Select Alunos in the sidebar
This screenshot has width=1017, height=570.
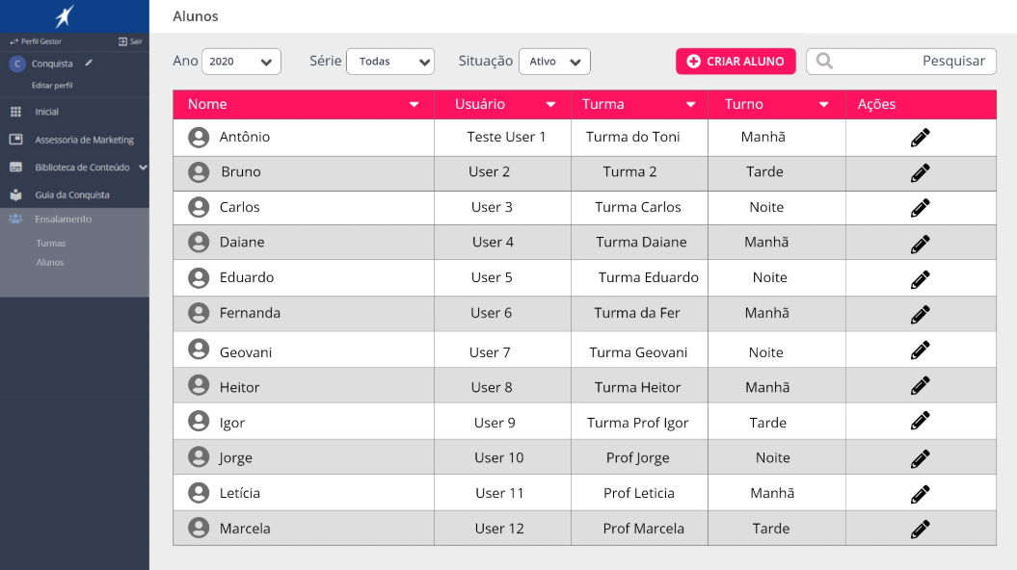click(x=50, y=263)
